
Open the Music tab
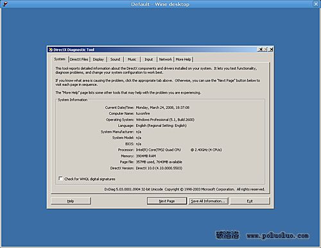(x=132, y=60)
